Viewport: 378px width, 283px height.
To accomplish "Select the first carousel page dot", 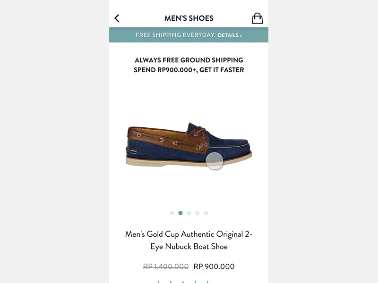I will click(172, 213).
